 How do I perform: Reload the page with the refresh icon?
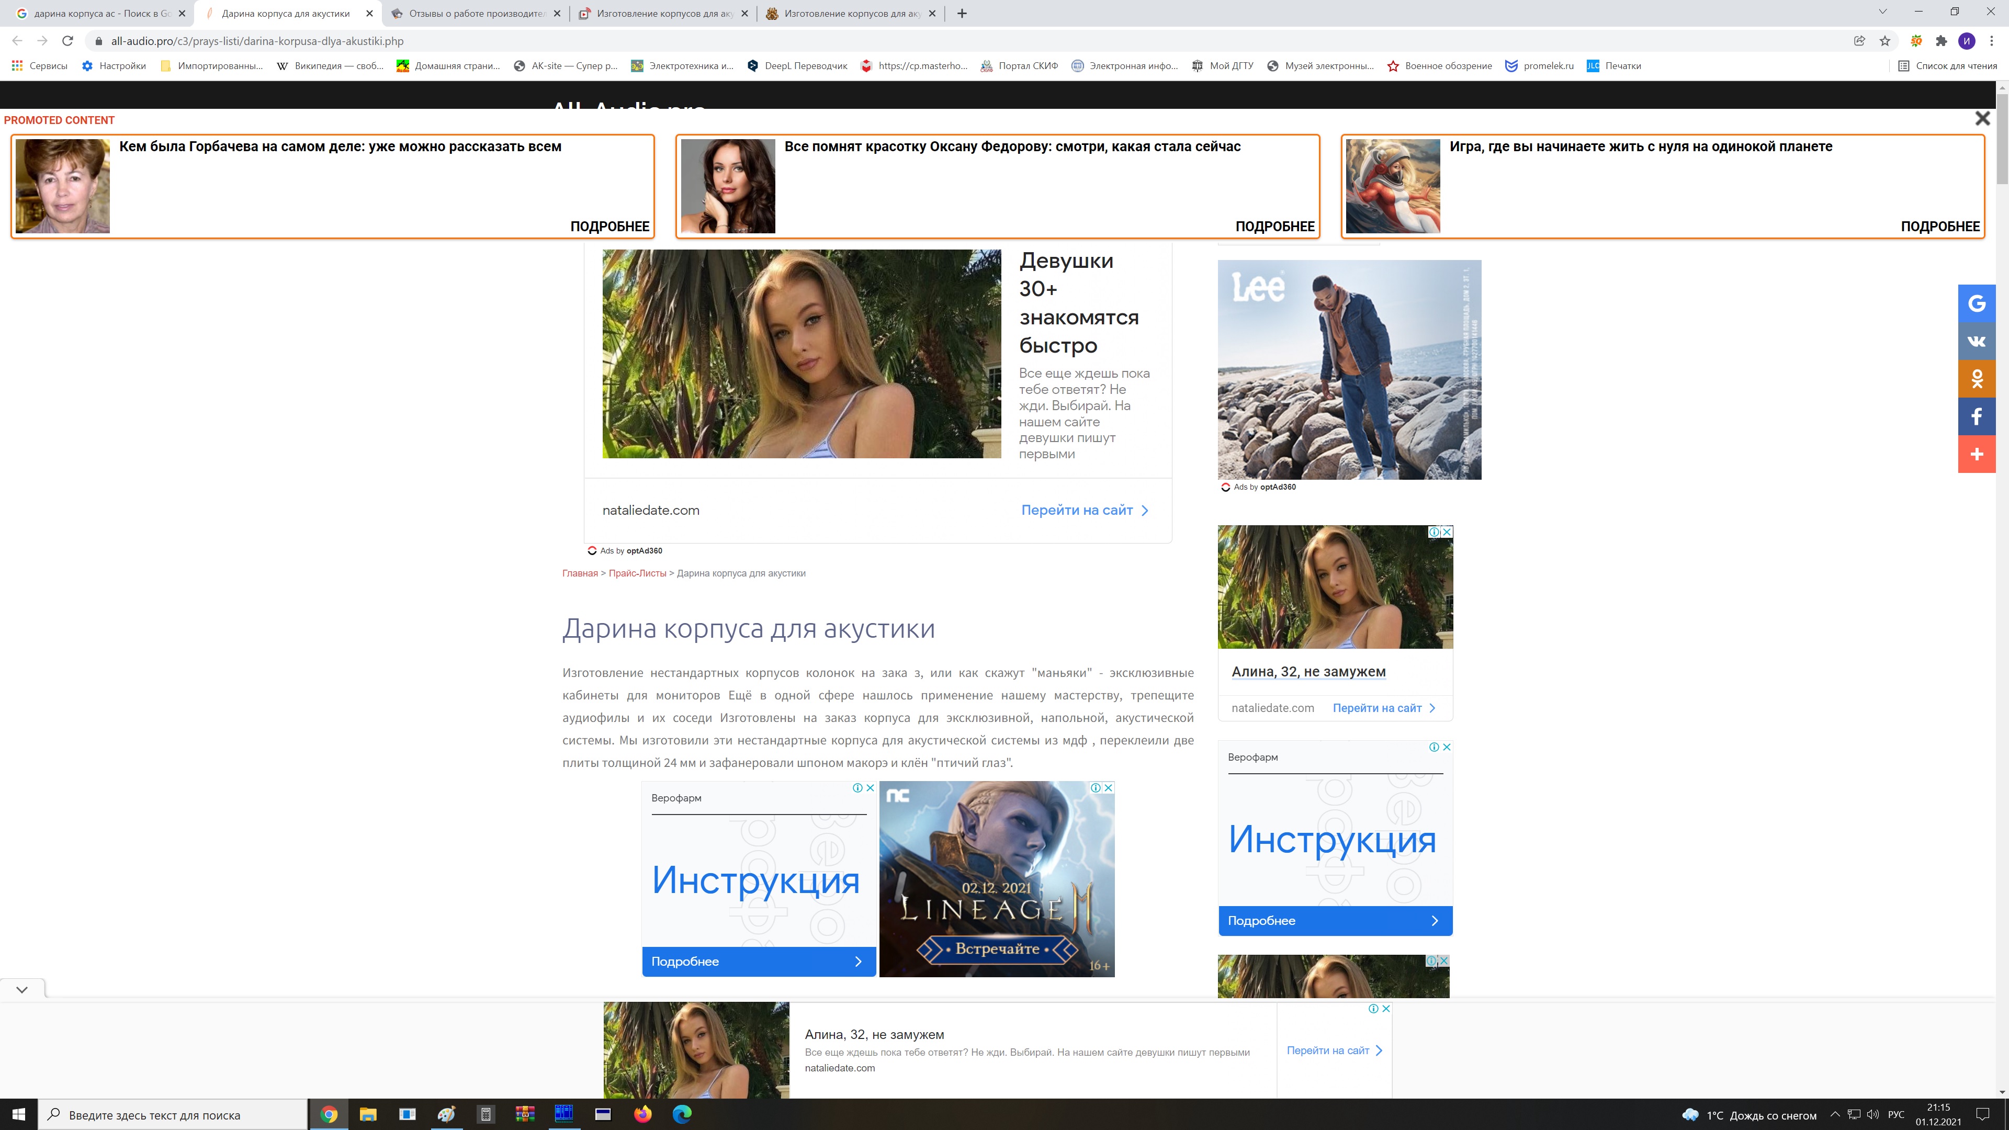coord(68,41)
